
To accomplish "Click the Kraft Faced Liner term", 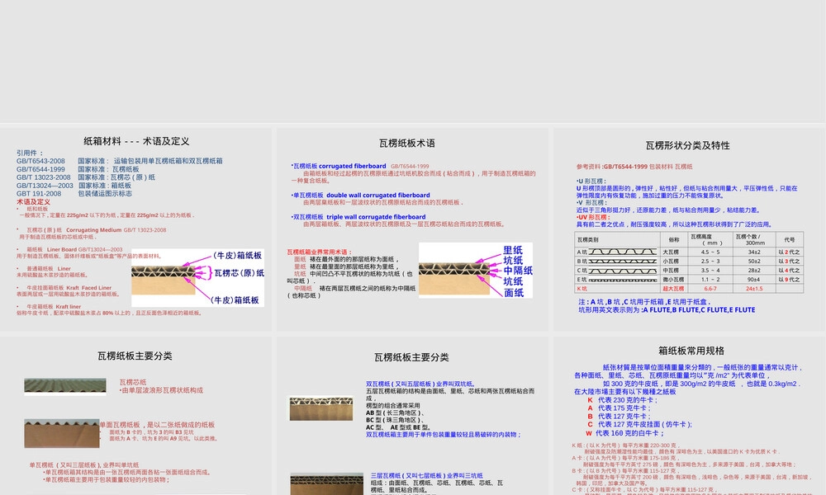I will click(x=89, y=288).
